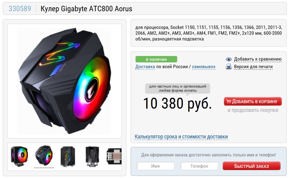289x178 pixels.
Task: Open Калькулятор срока и стоимости доставки
Action: [181, 137]
